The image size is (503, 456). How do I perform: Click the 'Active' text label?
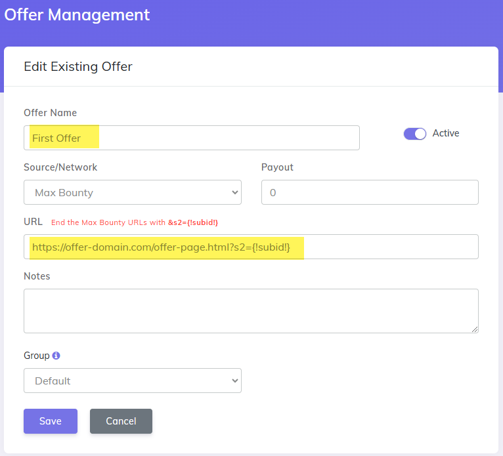pyautogui.click(x=446, y=133)
